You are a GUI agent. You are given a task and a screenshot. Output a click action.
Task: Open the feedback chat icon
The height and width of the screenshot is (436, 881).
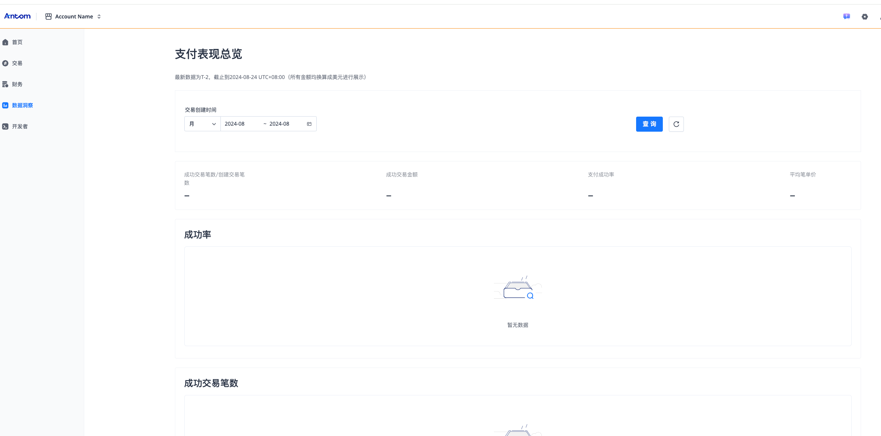tap(846, 17)
